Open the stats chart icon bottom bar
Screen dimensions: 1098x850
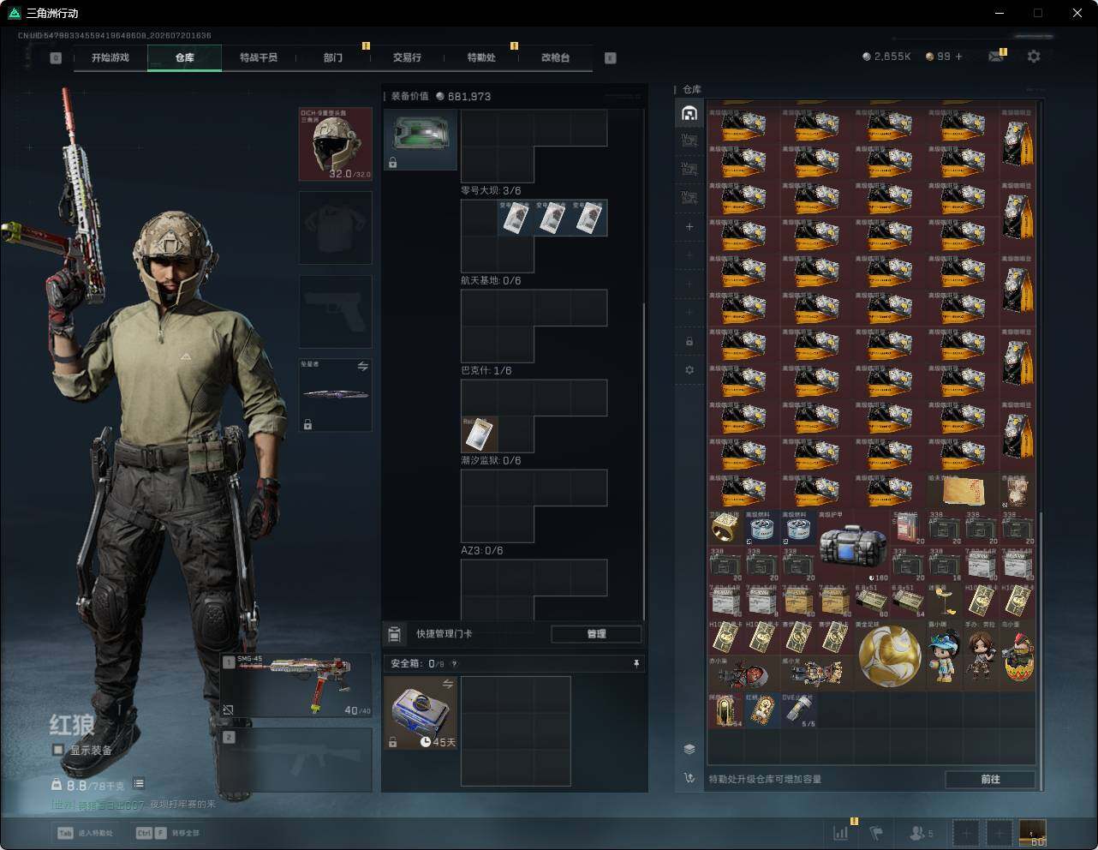[841, 833]
